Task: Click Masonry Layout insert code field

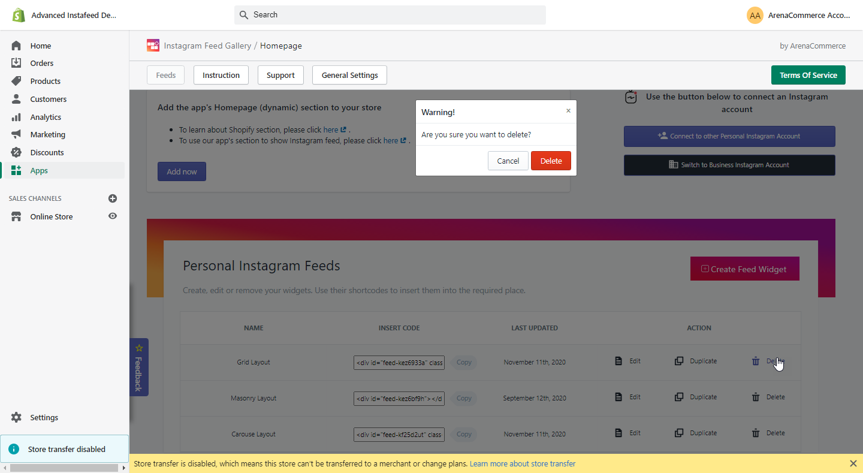Action: point(399,398)
